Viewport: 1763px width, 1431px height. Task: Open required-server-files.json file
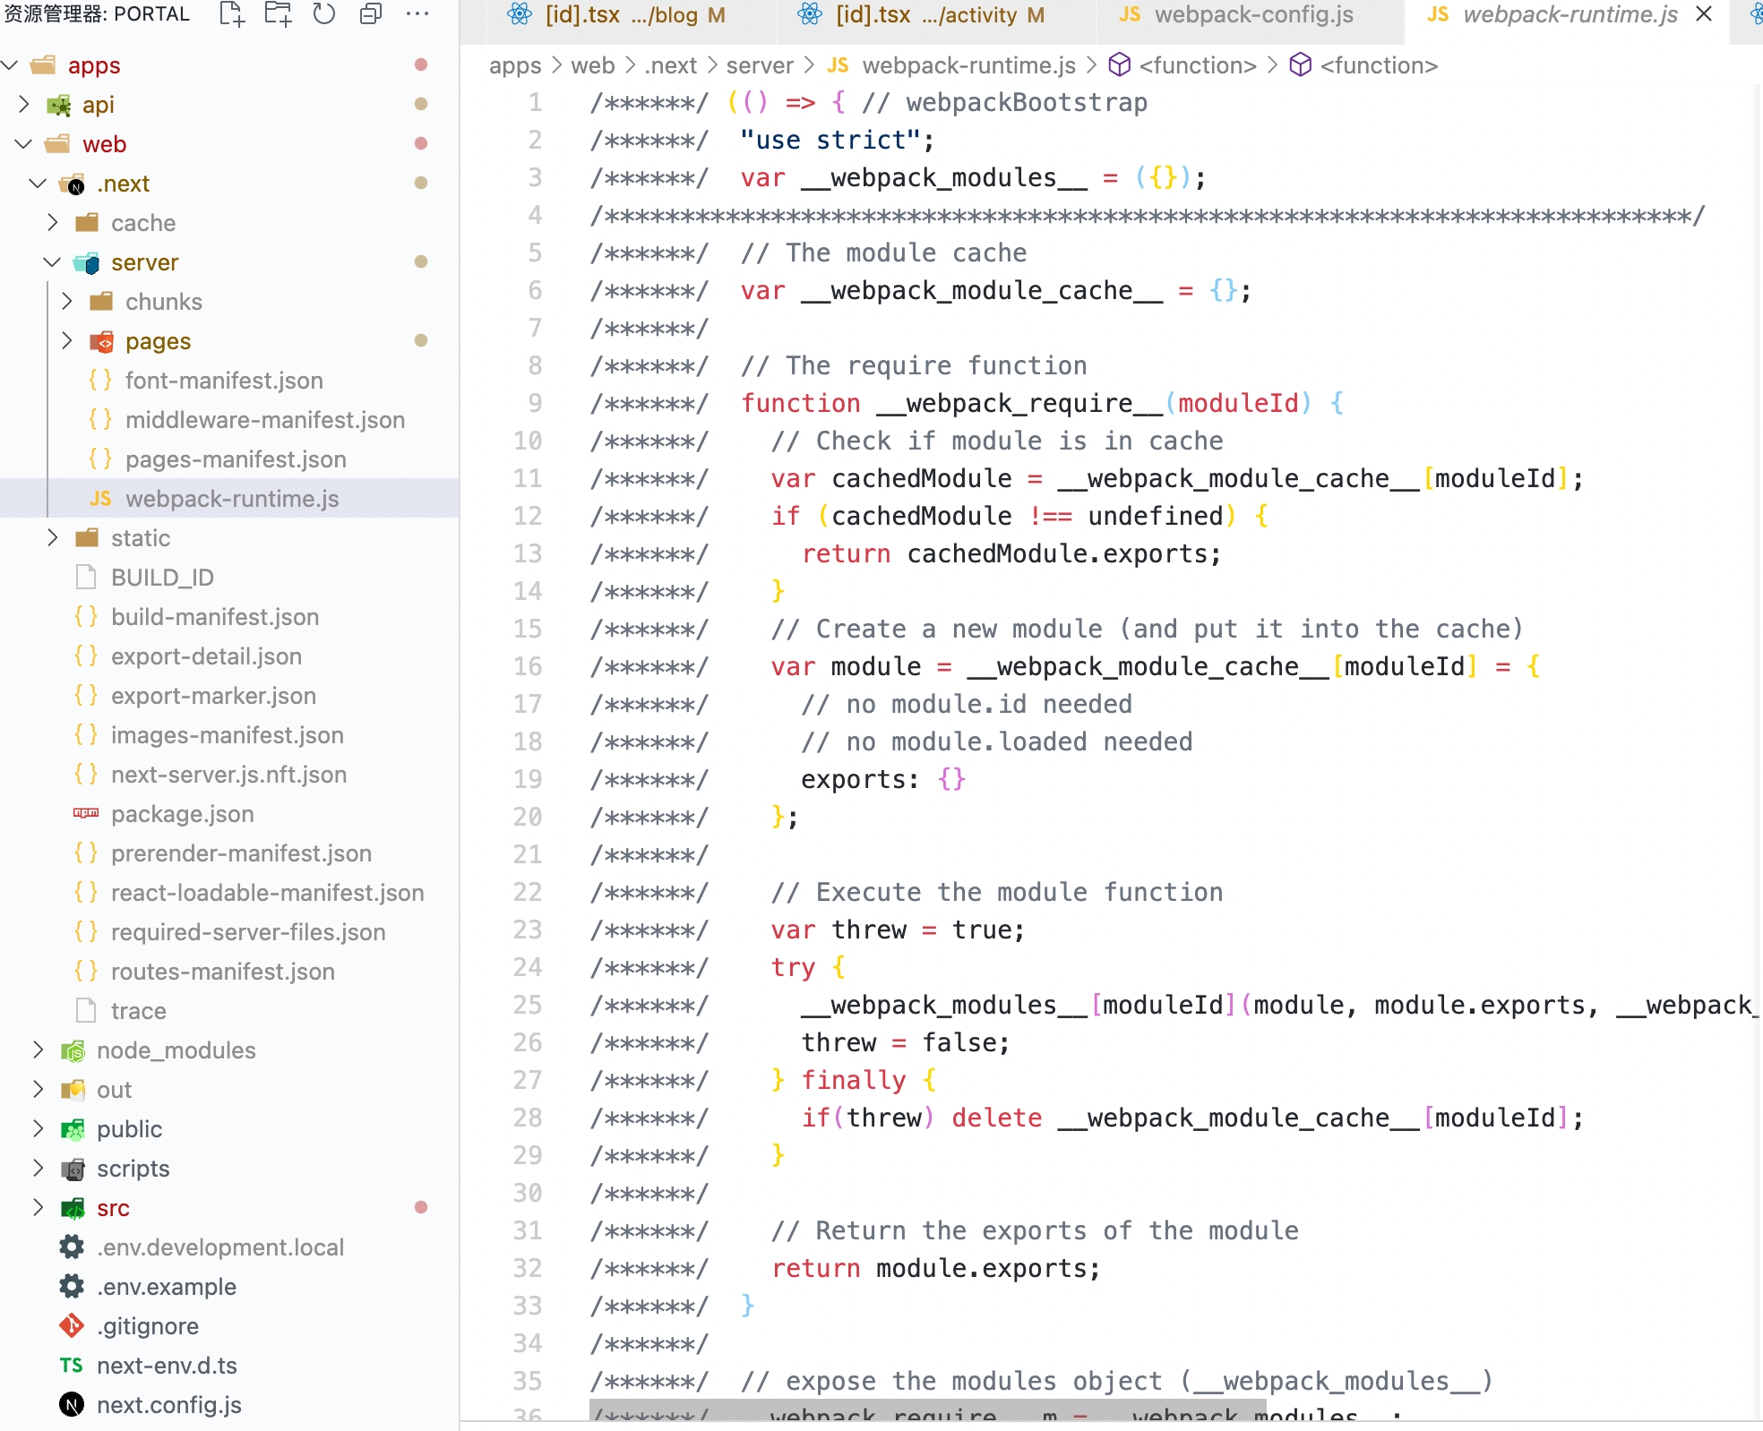pos(229,932)
